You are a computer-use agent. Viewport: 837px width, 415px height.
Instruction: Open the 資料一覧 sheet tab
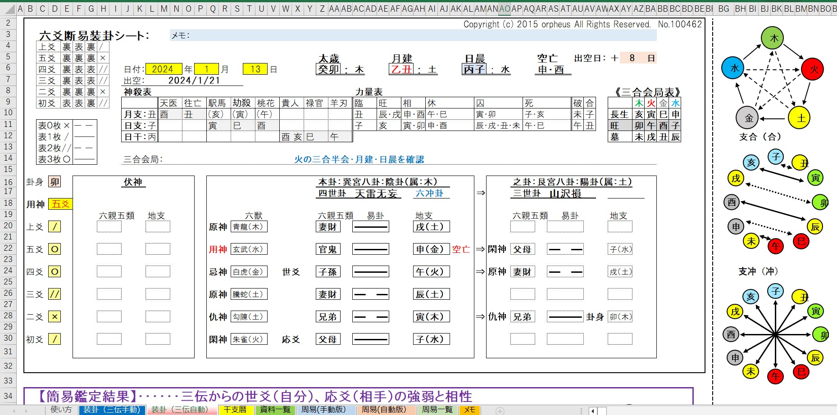pos(275,410)
